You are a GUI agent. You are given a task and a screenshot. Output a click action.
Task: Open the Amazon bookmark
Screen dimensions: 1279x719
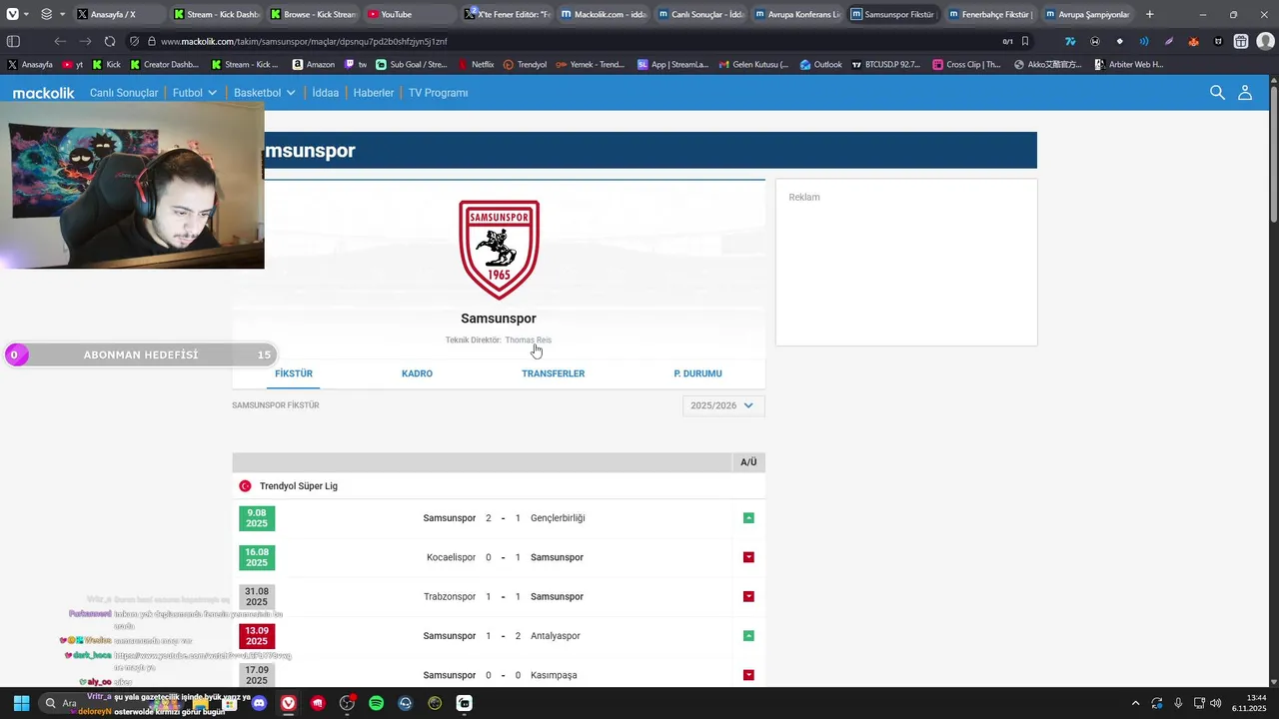tap(314, 64)
